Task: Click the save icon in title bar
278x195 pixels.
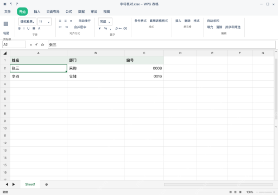Action: point(5,4)
